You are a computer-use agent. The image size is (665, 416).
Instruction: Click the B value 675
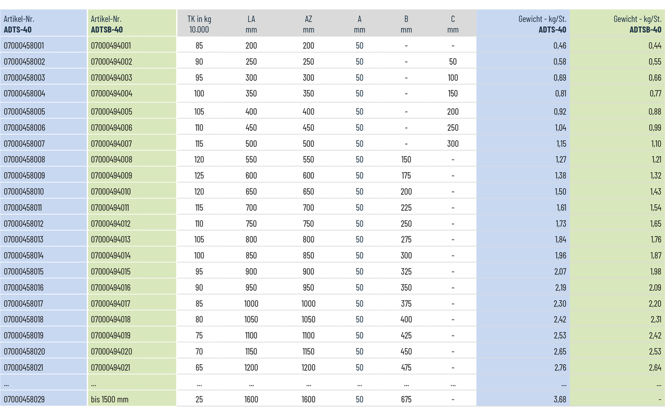(406, 399)
